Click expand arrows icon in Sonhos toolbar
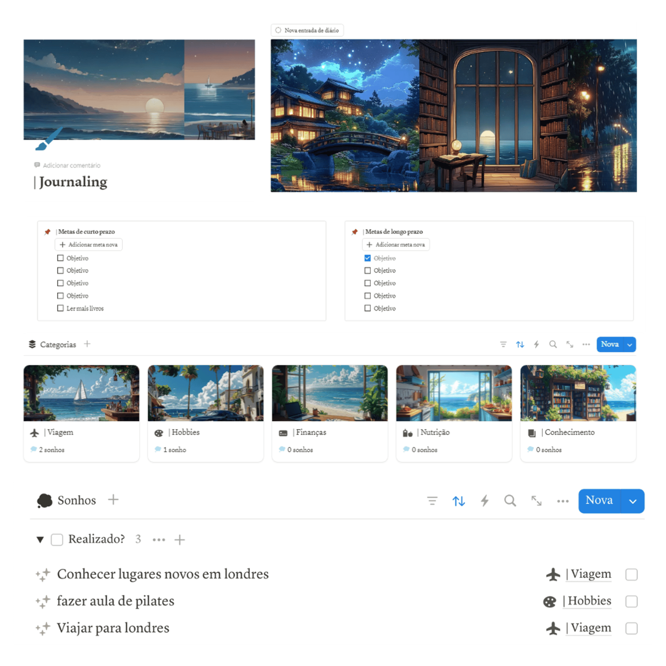Screen dimensions: 666x666 point(536,501)
